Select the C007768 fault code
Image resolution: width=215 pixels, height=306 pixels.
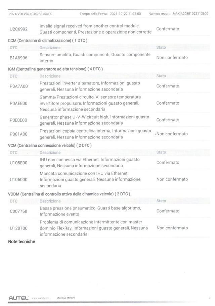[18, 211]
